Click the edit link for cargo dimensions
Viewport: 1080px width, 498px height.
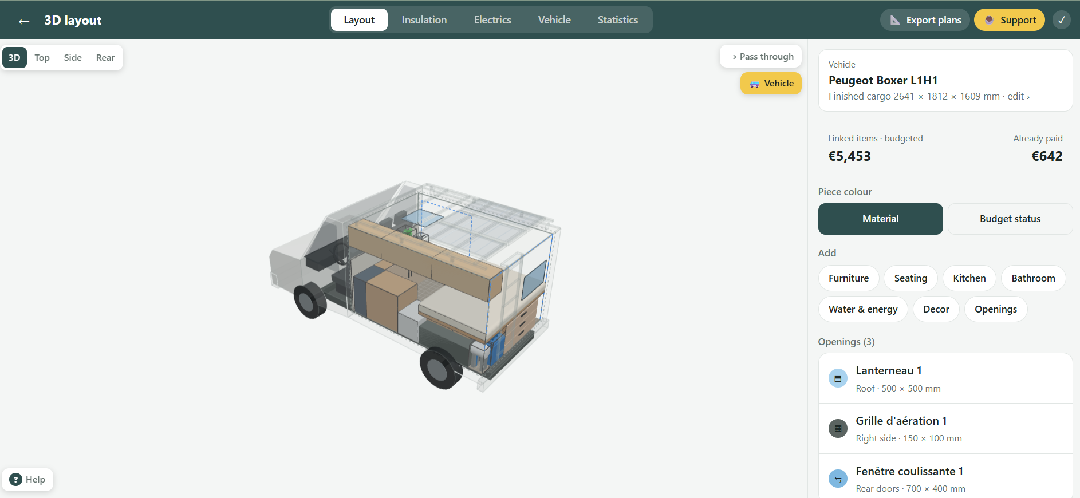(x=1018, y=97)
